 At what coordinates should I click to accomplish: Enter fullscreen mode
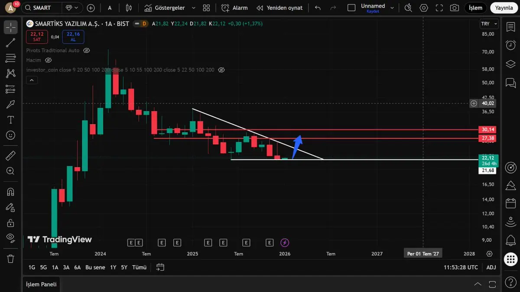point(439,8)
